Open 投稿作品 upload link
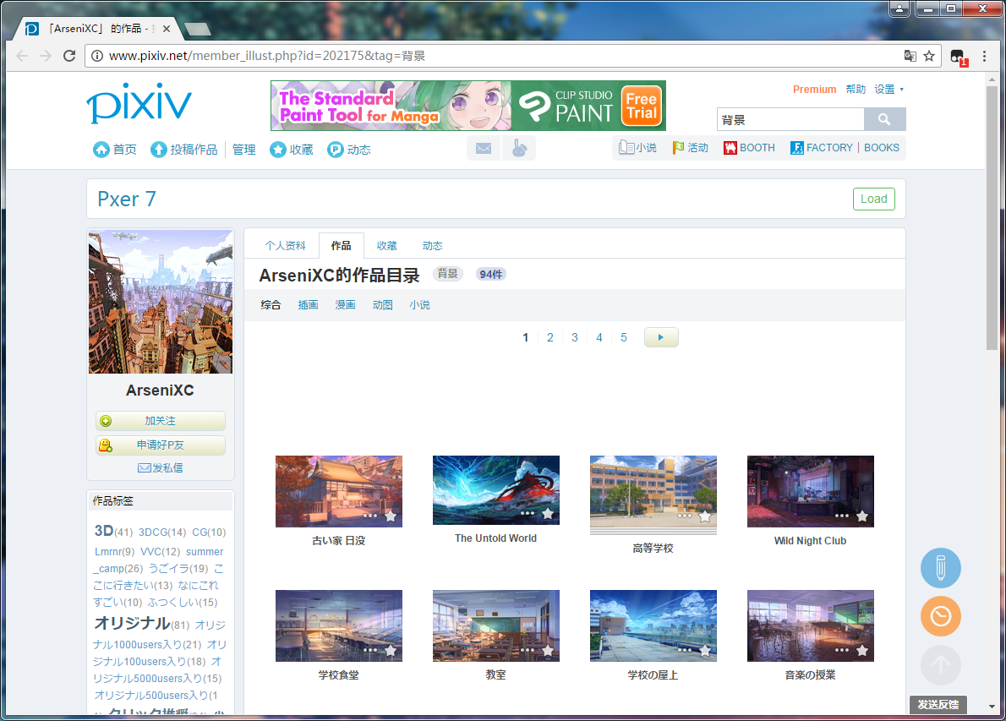The image size is (1006, 721). (184, 150)
